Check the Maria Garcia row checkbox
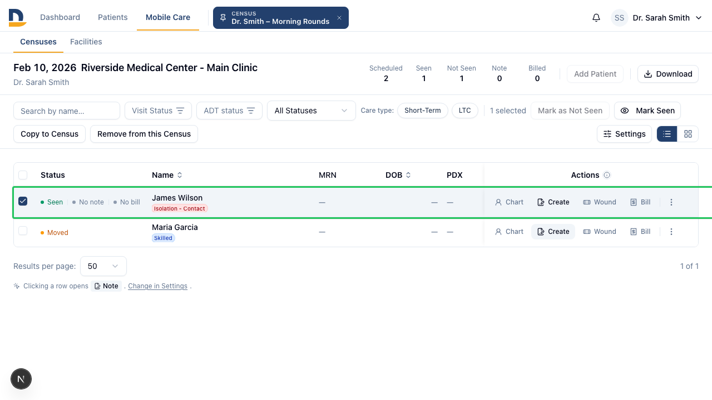This screenshot has height=400, width=712. point(23,231)
